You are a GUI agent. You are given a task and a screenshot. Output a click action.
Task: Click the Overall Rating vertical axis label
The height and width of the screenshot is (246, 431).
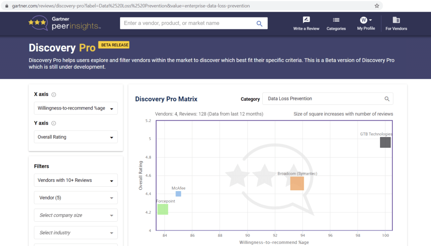point(141,175)
